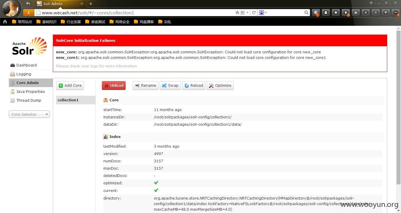
Task: Click the Rename core button
Action: (x=145, y=85)
